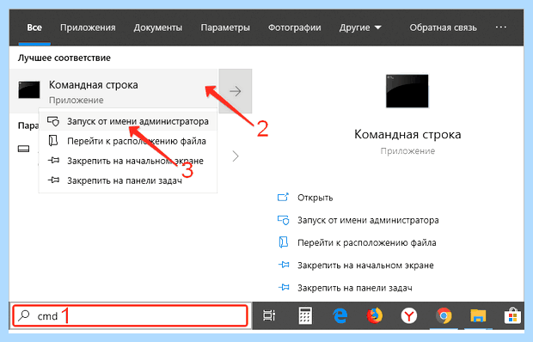Open the Приложения tab

pyautogui.click(x=88, y=27)
